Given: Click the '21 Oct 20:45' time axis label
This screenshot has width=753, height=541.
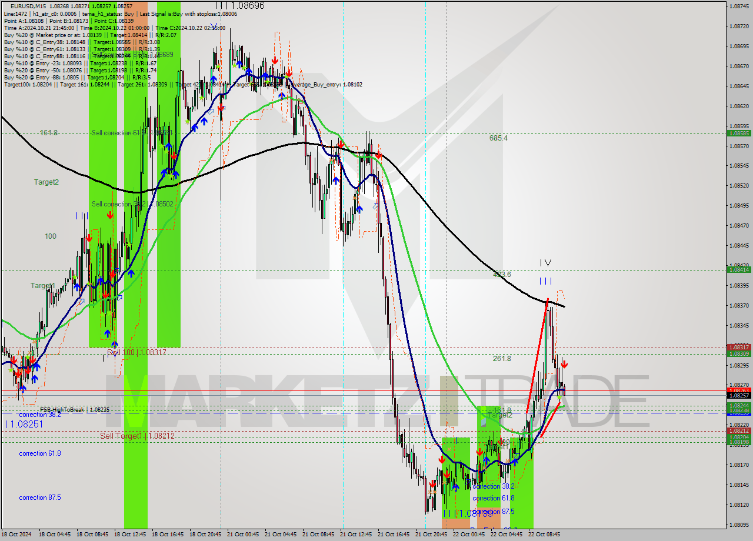Looking at the screenshot, I should 431,535.
